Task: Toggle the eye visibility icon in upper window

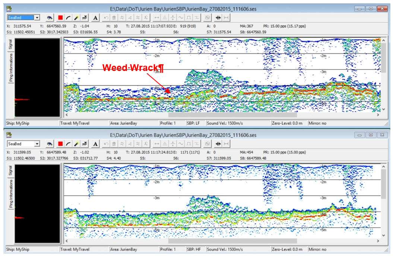Action: tap(50, 17)
